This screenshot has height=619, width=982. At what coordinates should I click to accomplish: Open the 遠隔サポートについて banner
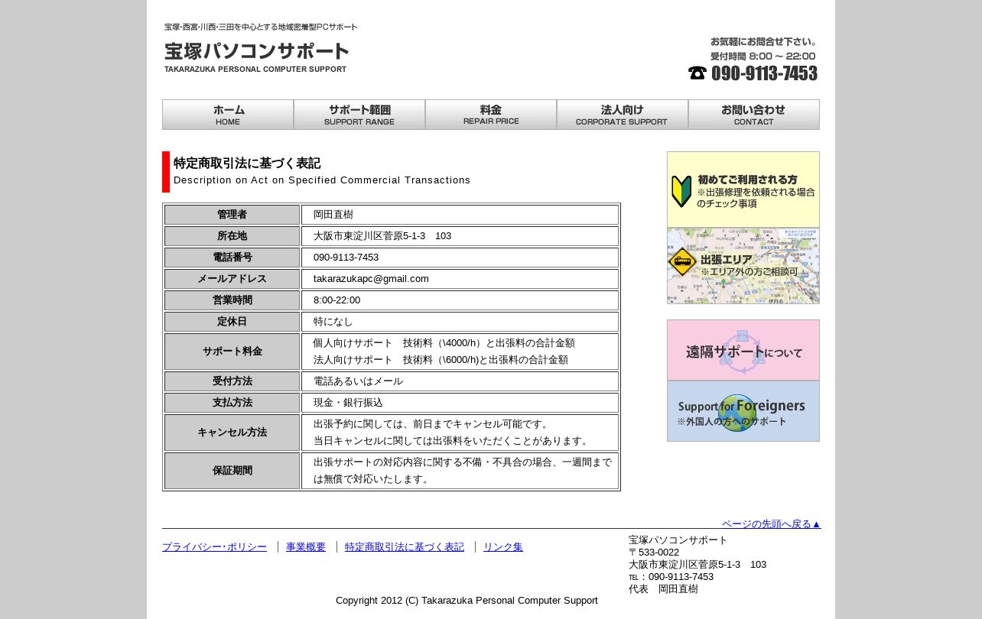pos(743,350)
